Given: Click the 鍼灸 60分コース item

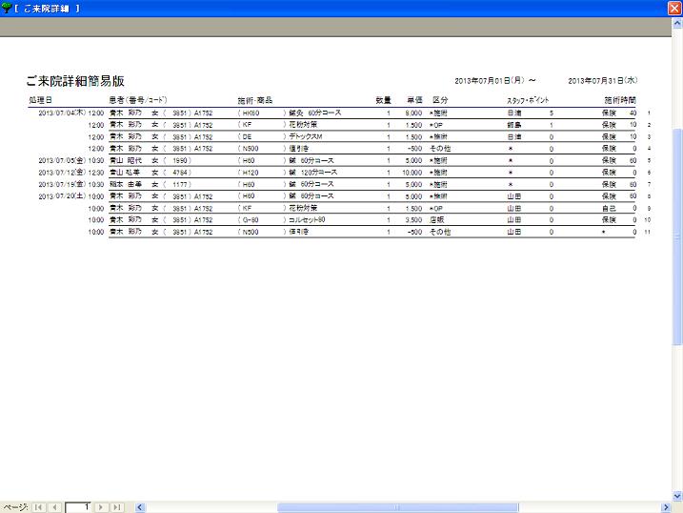Looking at the screenshot, I should (x=315, y=113).
